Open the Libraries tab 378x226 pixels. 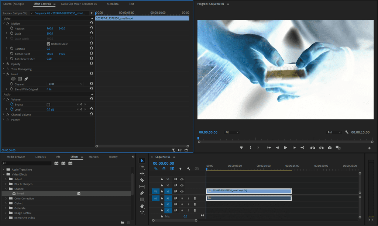(41, 157)
